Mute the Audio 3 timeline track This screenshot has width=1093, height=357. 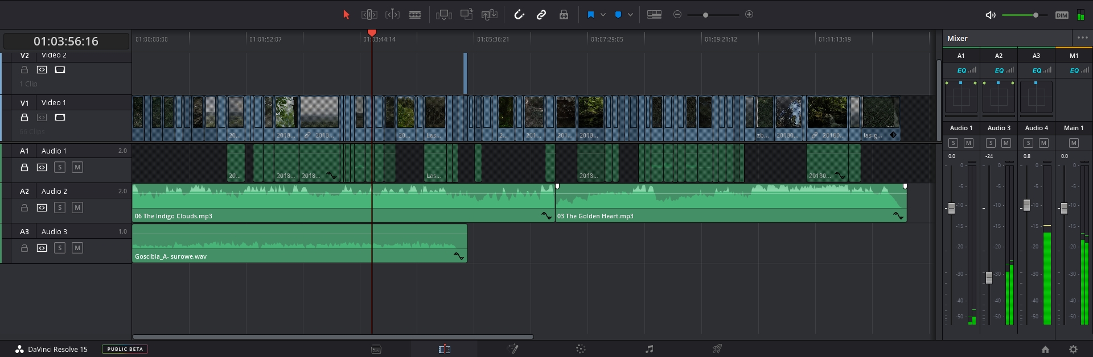tap(77, 248)
